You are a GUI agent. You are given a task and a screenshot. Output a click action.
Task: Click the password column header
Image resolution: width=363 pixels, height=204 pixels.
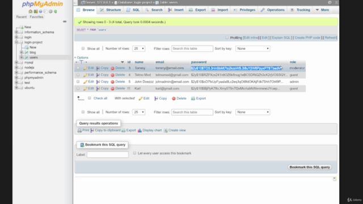[199, 62]
